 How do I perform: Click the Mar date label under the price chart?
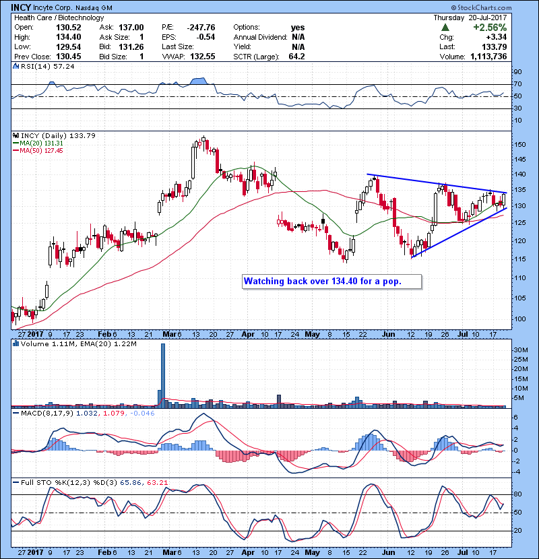pos(169,335)
